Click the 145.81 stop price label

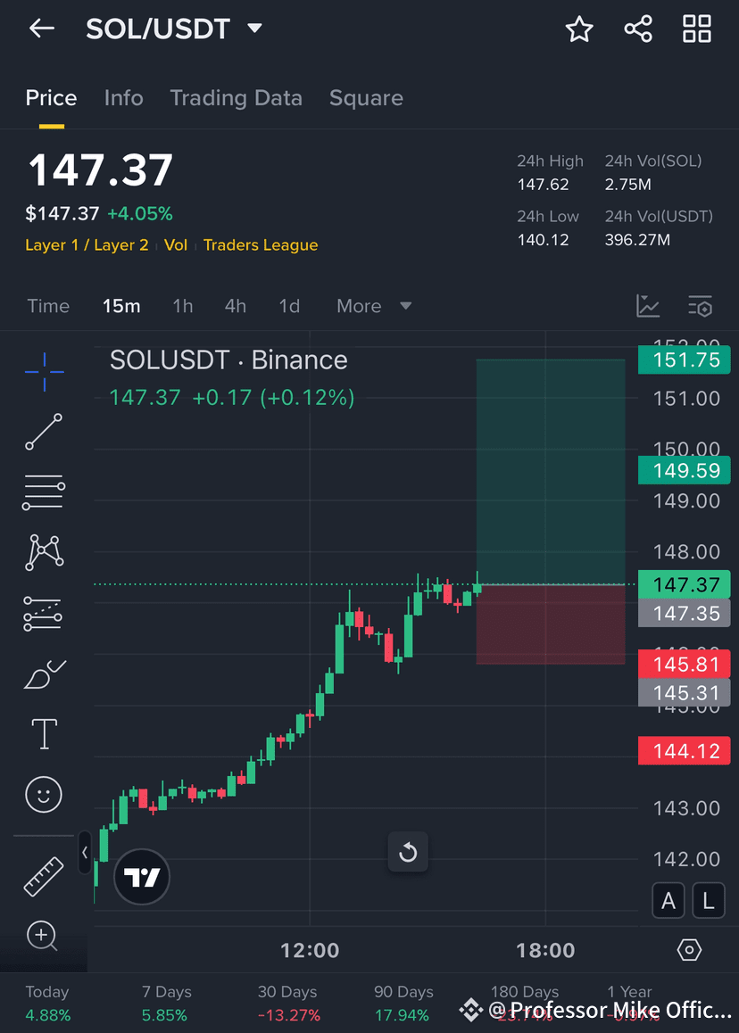point(685,664)
